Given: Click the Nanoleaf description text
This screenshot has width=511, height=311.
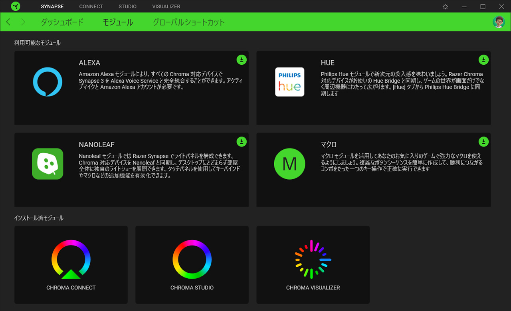Looking at the screenshot, I should (160, 166).
